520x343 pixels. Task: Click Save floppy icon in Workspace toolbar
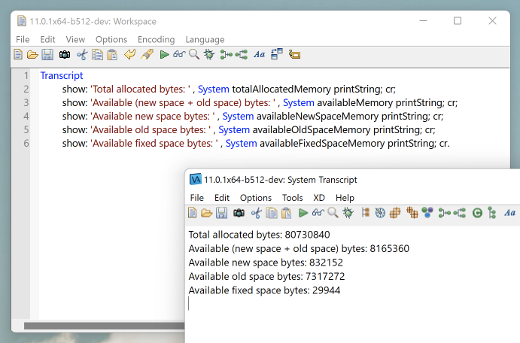(x=47, y=54)
